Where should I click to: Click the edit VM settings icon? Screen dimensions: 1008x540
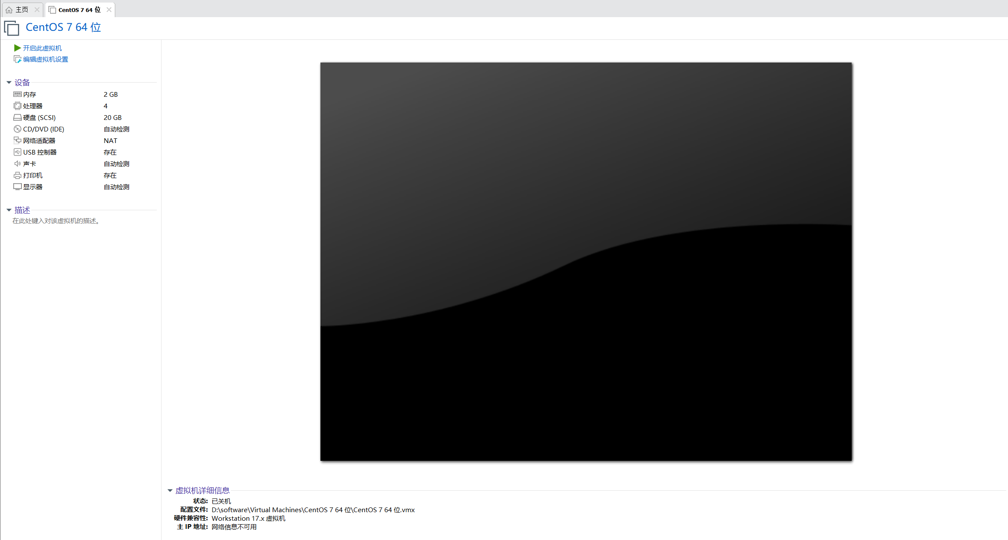(x=17, y=59)
